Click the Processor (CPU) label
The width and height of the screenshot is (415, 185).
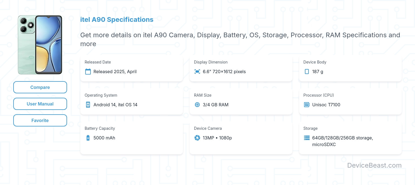(319, 95)
